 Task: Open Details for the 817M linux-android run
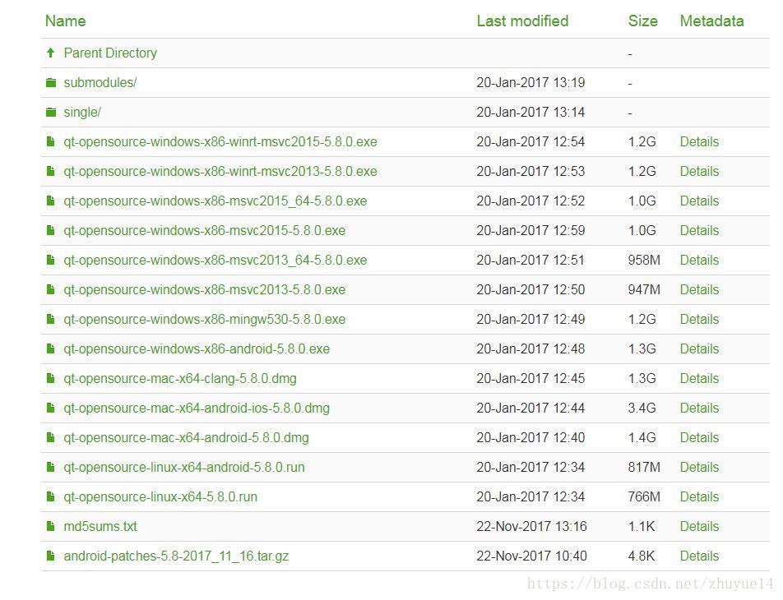point(700,467)
